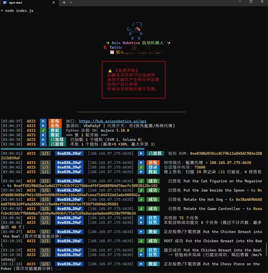Close the terminal window
The height and width of the screenshot is (273, 268).
pos(262,2)
